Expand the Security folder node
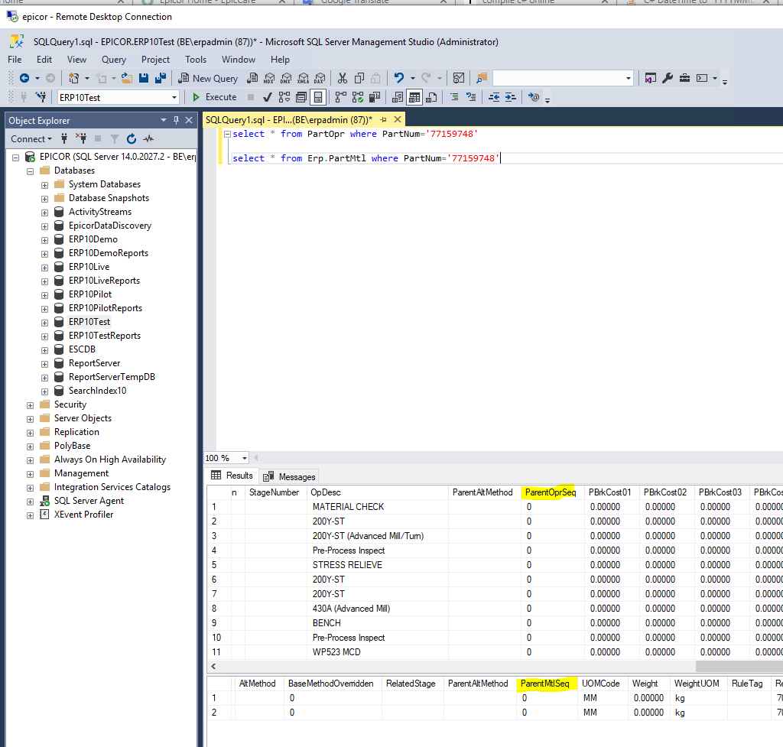This screenshot has width=783, height=747. (x=30, y=405)
